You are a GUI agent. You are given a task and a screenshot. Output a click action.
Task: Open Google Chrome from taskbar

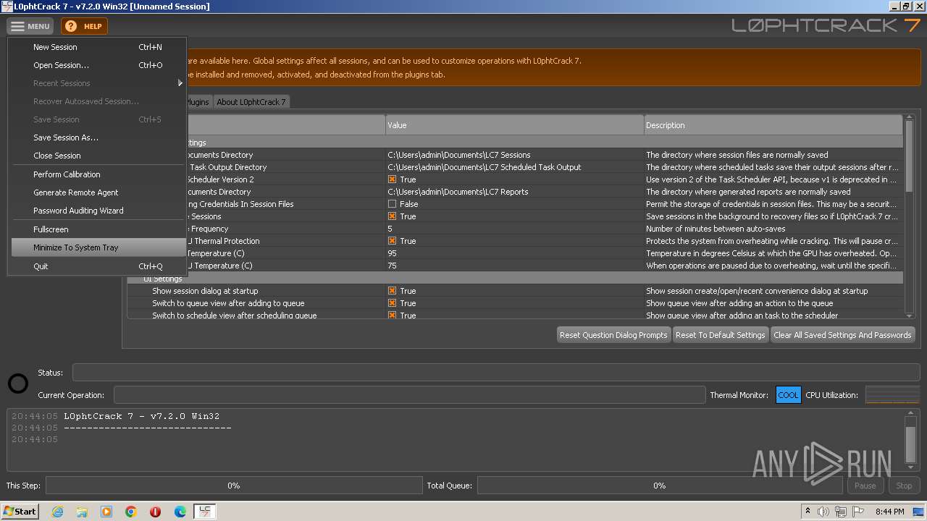pyautogui.click(x=131, y=512)
